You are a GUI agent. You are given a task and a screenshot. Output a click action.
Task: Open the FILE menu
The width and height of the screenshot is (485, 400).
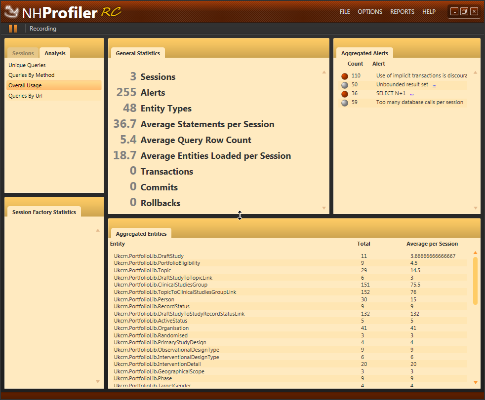pos(345,12)
